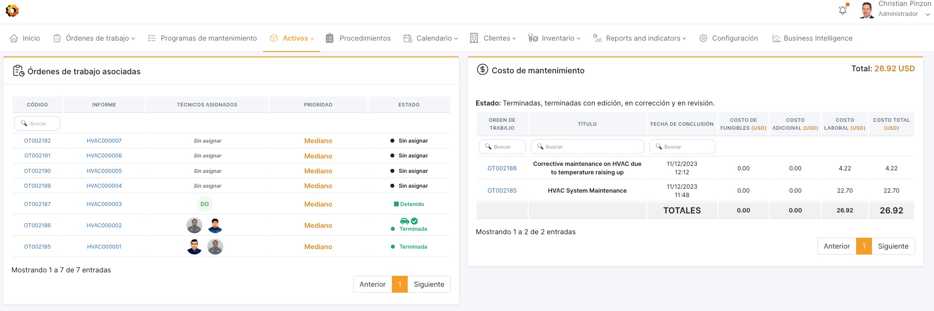
Task: Expand the Órdenes de trabajo dropdown
Action: pyautogui.click(x=133, y=39)
